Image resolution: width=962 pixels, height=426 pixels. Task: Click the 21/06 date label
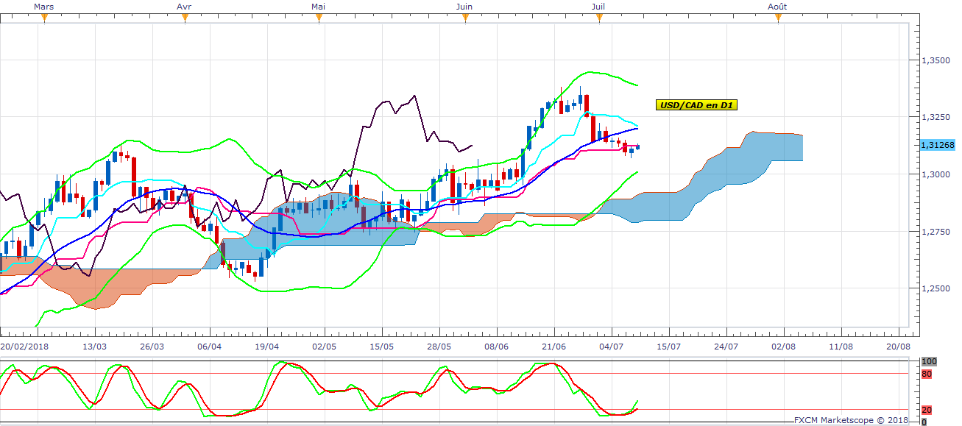pos(553,346)
